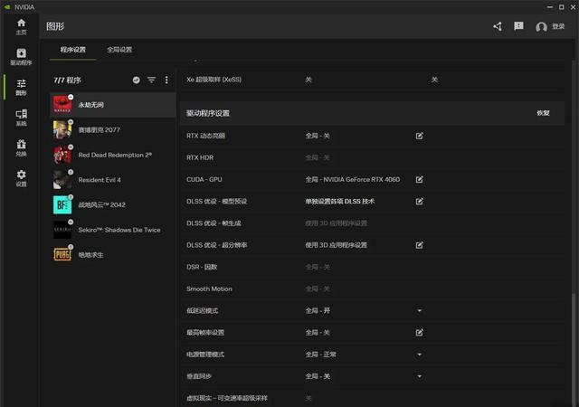579x407 pixels.
Task: Open the filter icon in the program list
Action: tap(151, 80)
